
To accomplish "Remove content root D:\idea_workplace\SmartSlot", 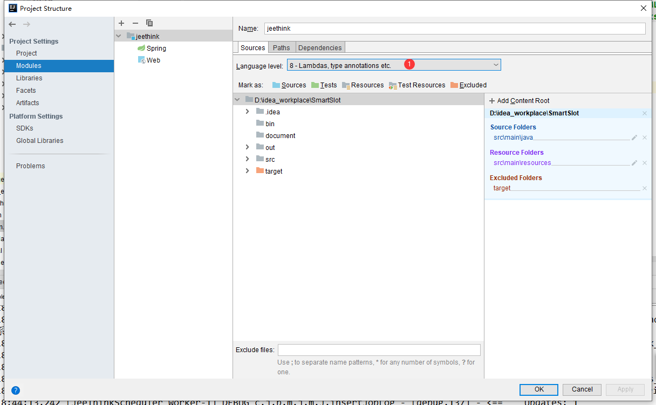I will (644, 113).
